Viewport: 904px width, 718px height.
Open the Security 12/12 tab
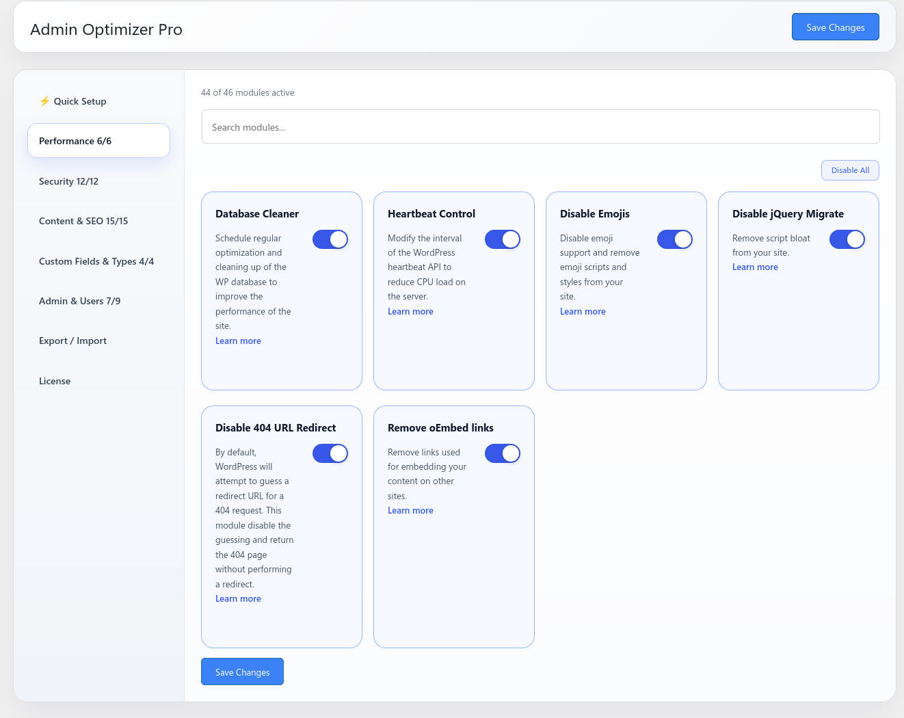98,181
